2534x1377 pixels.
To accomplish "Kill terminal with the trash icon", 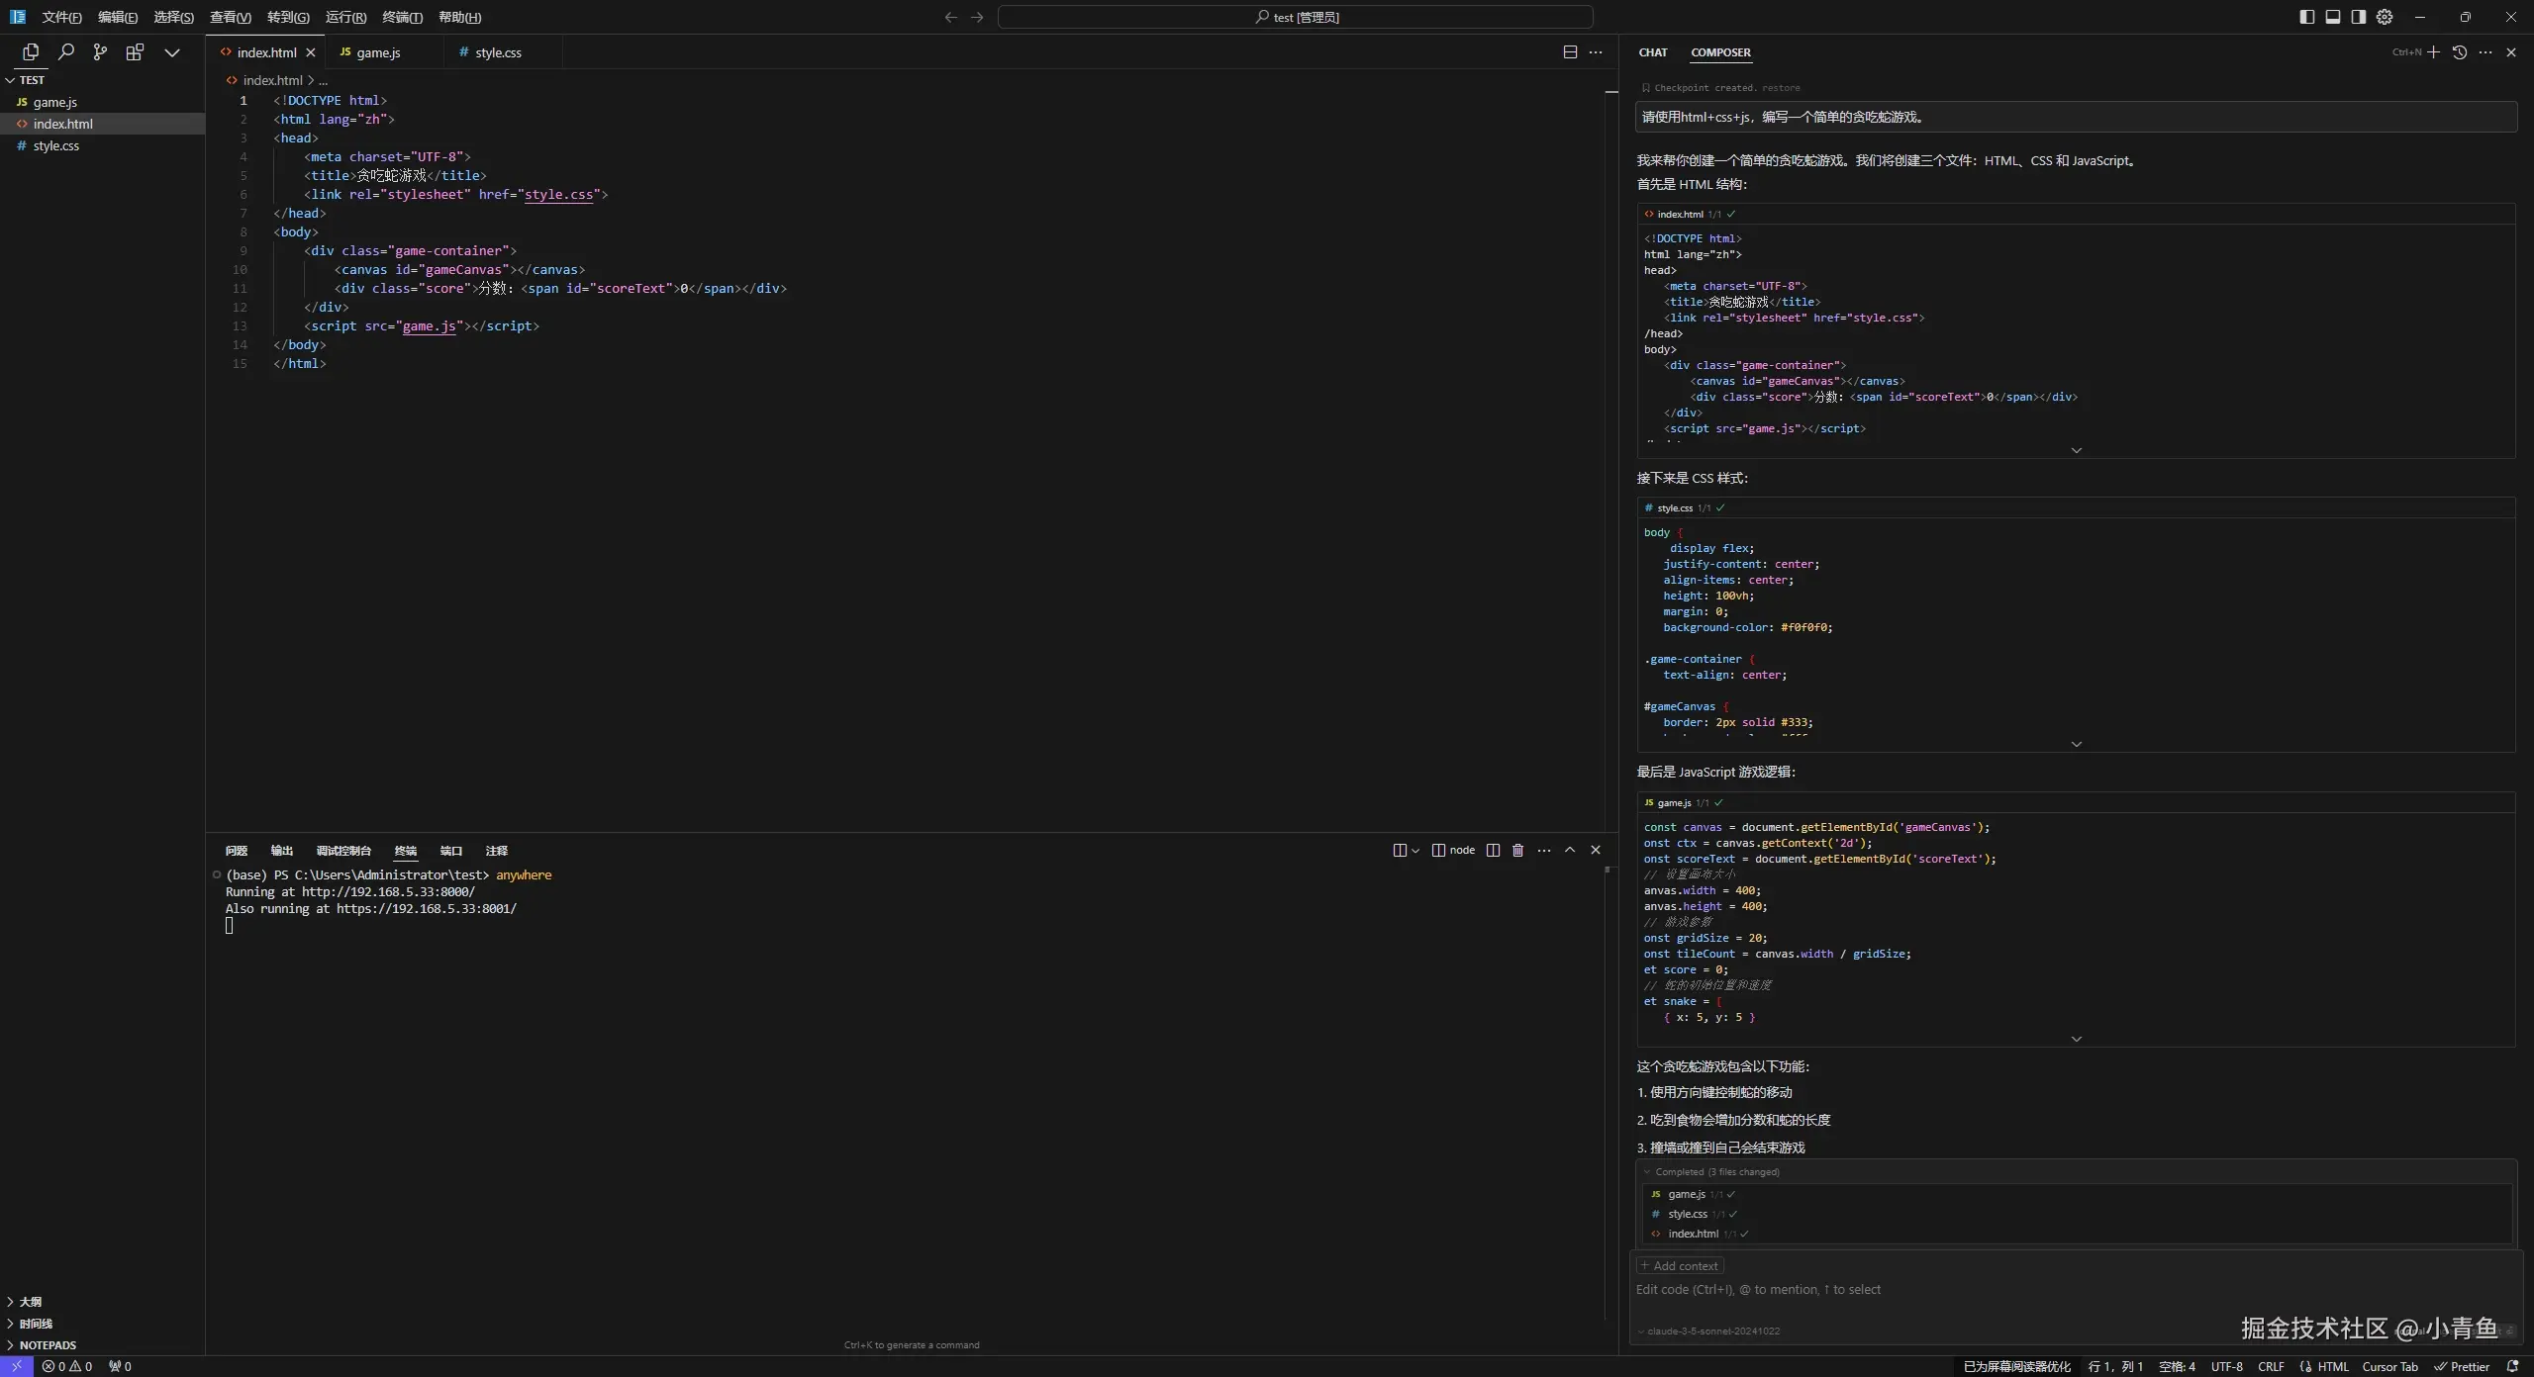I will (1518, 851).
